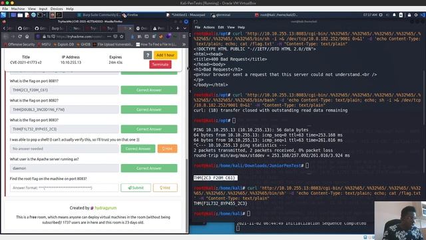426x240 pixels.
Task: Open Firefox library icon
Action: coord(139,37)
